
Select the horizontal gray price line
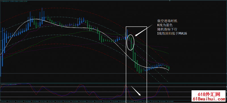pos(113,73)
